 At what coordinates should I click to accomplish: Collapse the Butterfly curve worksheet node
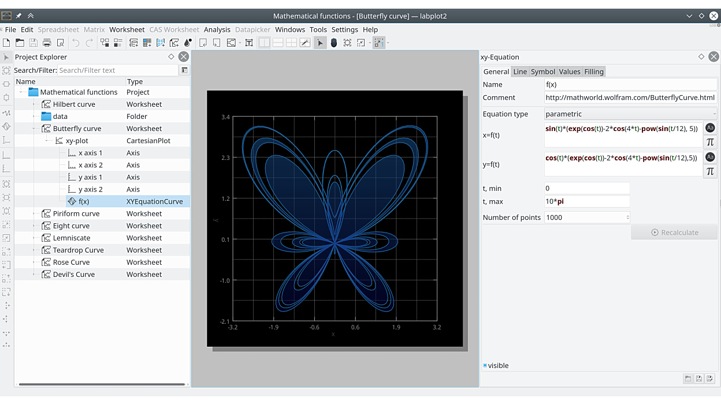34,129
